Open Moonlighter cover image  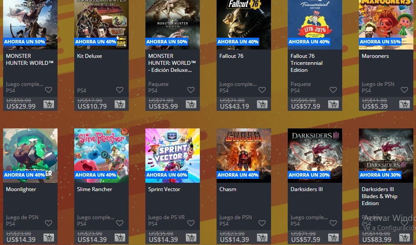(30, 156)
